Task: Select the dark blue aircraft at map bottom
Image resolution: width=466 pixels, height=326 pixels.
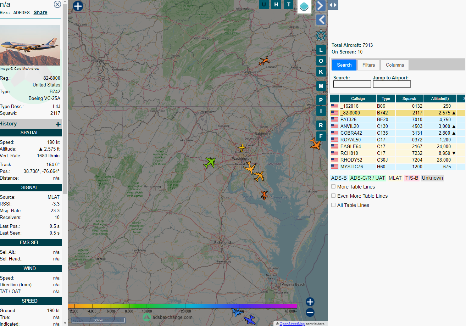Action: click(x=250, y=320)
